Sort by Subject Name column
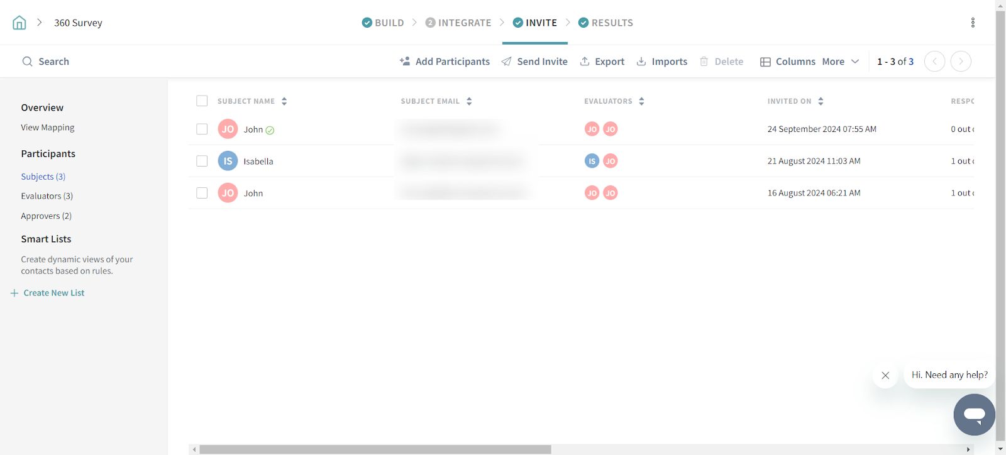Viewport: 1006px width, 455px height. pyautogui.click(x=284, y=101)
